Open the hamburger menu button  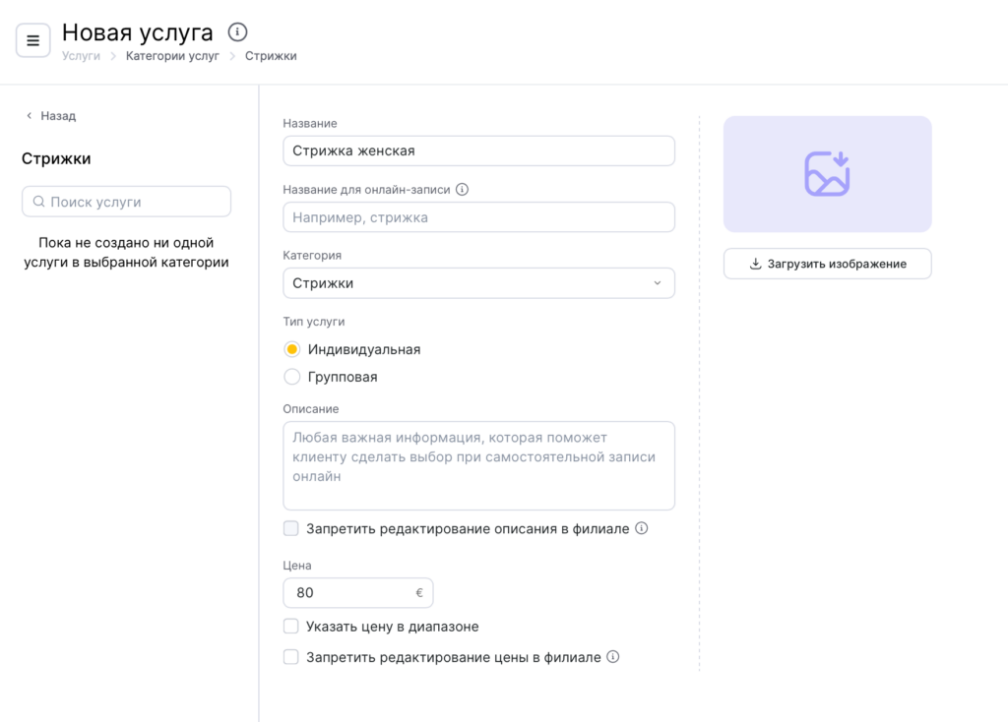[x=32, y=40]
